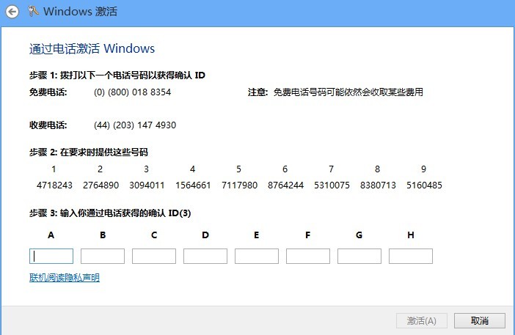Click confirmation ID field G
Viewport: 515px width, 335px height.
[359, 256]
